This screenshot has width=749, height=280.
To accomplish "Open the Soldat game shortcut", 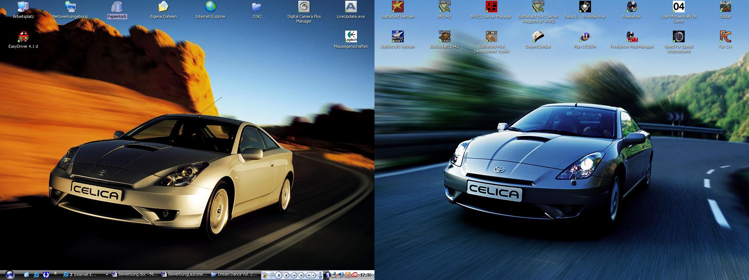I will 725,7.
